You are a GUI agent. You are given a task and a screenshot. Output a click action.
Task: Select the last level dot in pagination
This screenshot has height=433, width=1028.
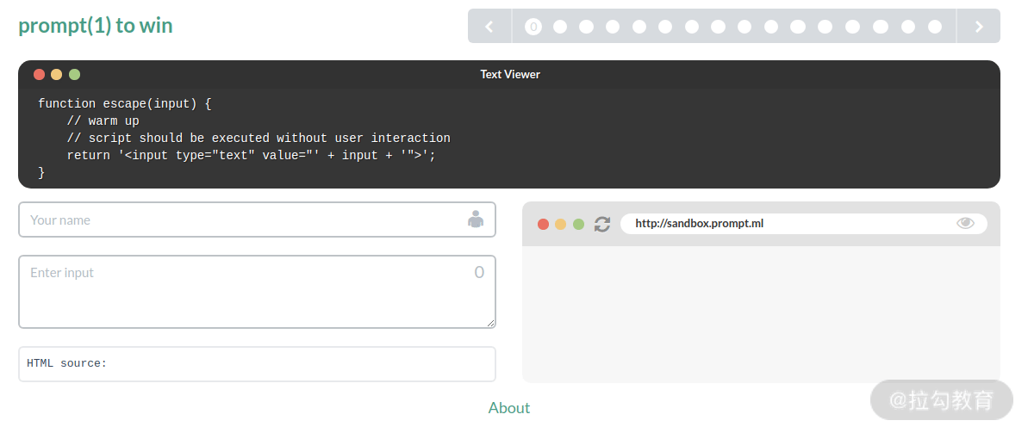pyautogui.click(x=935, y=27)
